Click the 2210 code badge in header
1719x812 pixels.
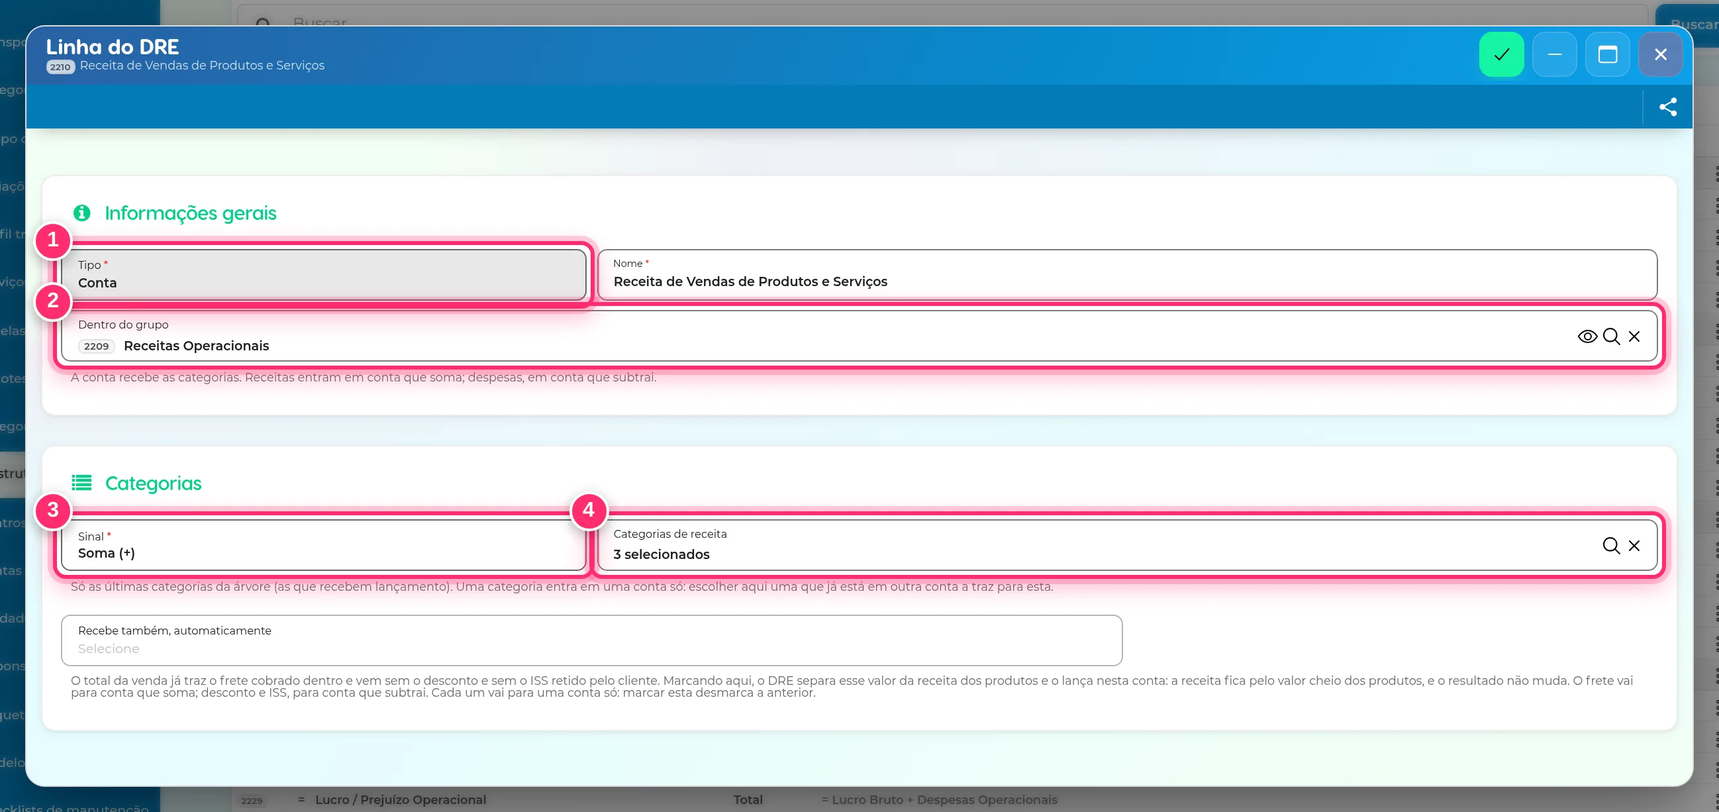point(60,67)
